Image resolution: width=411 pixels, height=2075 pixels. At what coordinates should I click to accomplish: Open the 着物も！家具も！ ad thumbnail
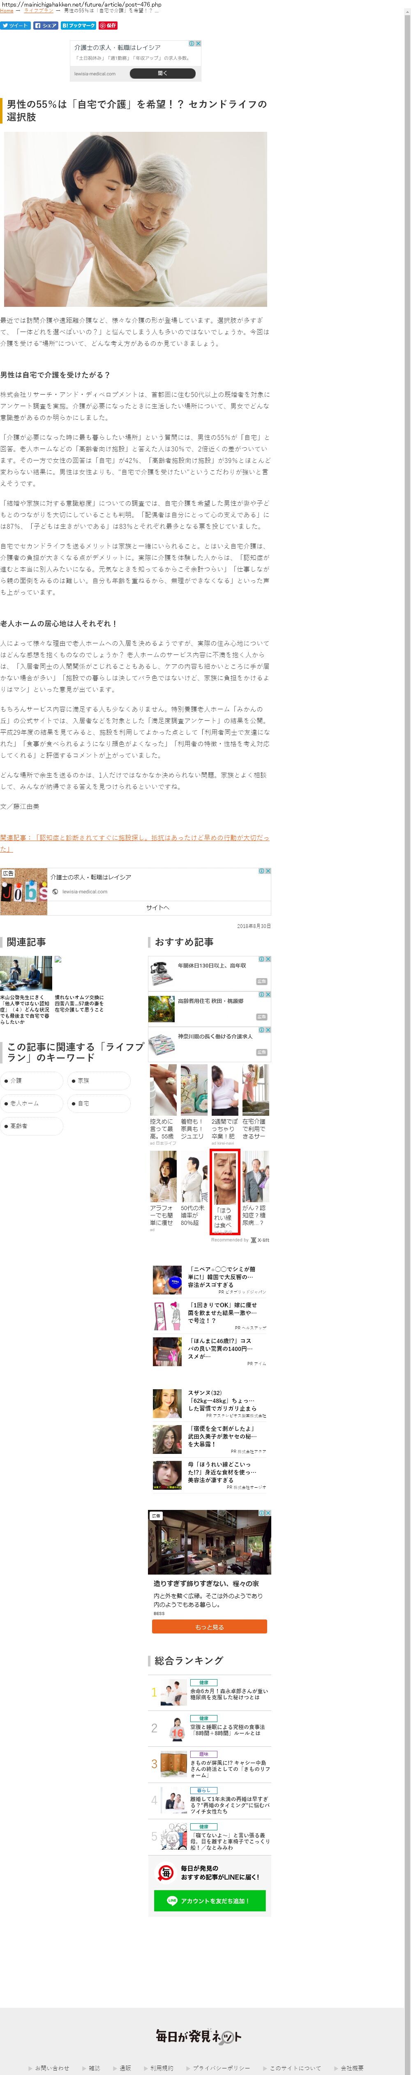click(x=194, y=1090)
